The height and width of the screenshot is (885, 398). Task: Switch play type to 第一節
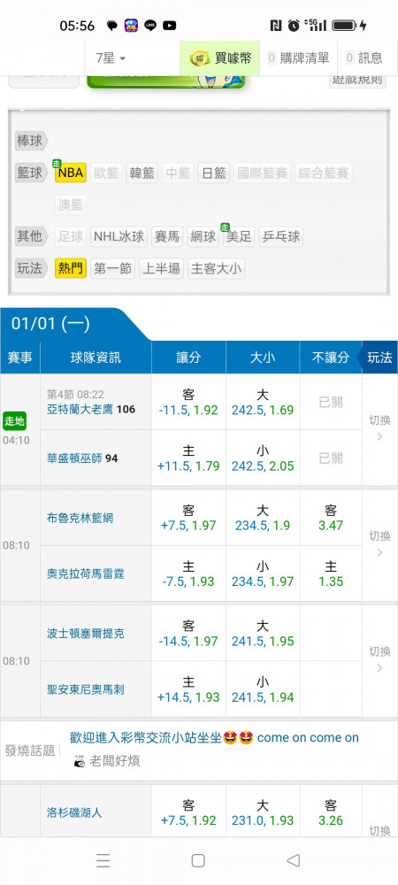pyautogui.click(x=112, y=268)
